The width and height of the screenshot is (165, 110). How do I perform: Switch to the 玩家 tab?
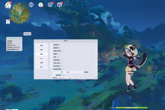click(42, 45)
